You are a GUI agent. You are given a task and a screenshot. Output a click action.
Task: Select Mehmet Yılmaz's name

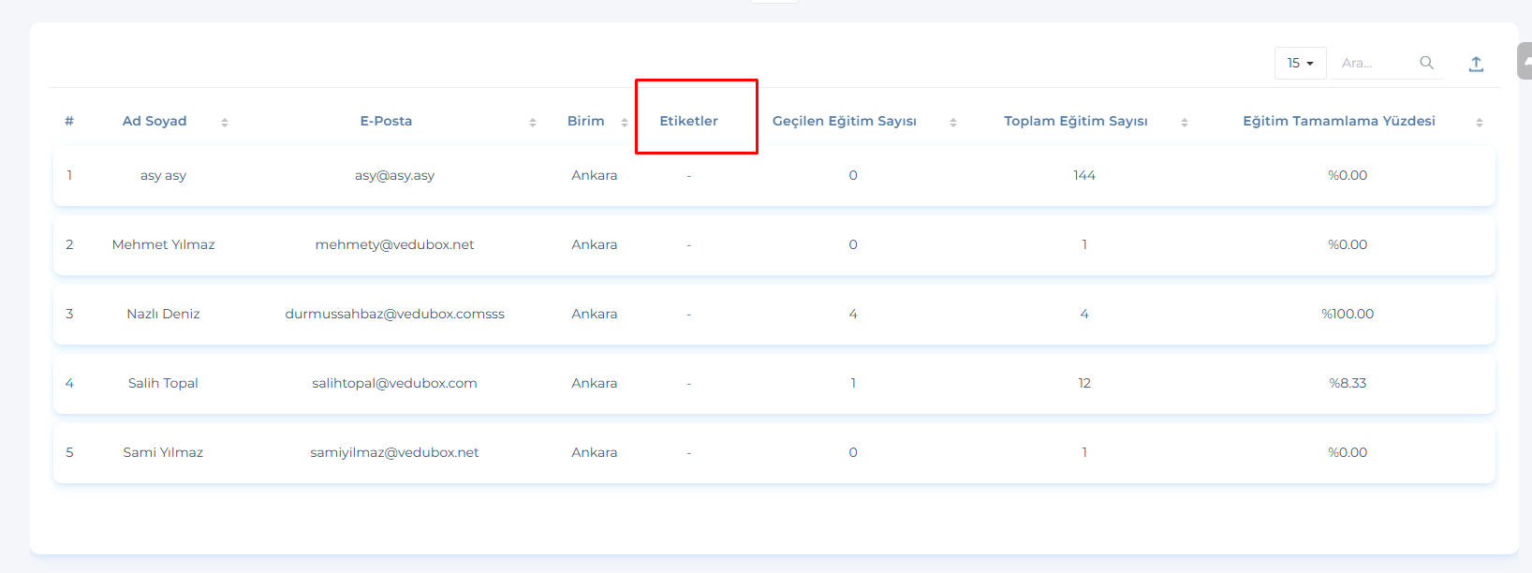[x=163, y=244]
